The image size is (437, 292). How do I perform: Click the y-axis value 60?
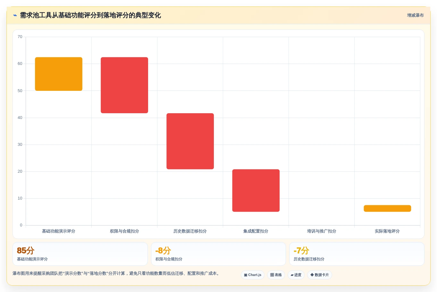click(20, 64)
